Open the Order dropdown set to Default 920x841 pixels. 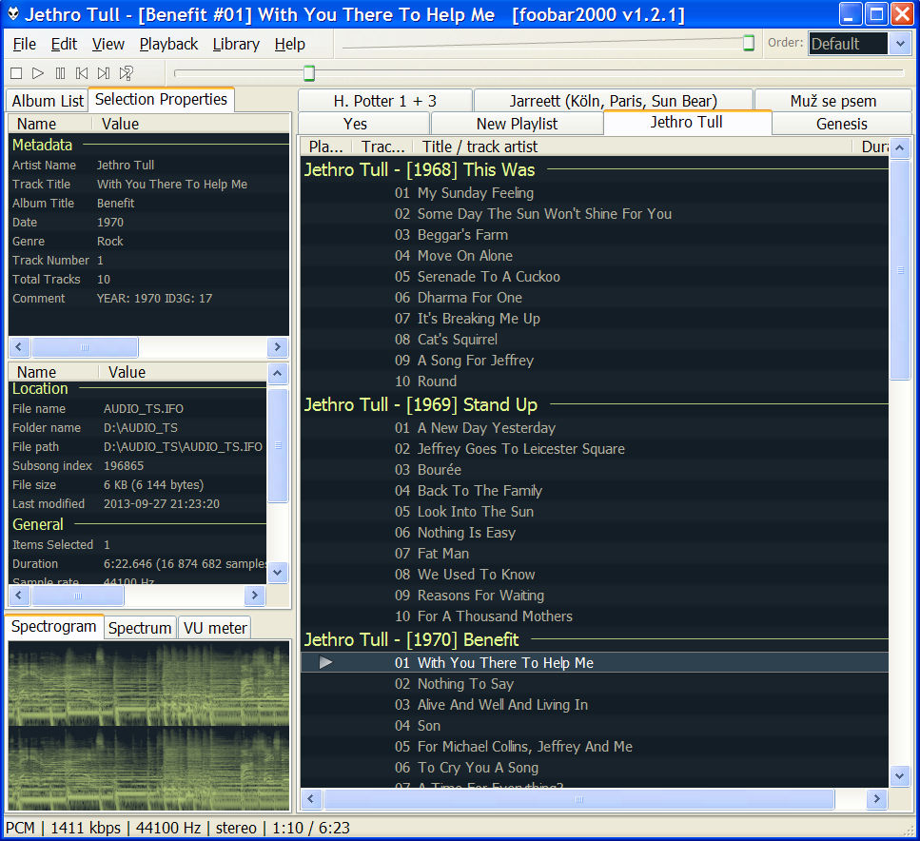pyautogui.click(x=859, y=44)
